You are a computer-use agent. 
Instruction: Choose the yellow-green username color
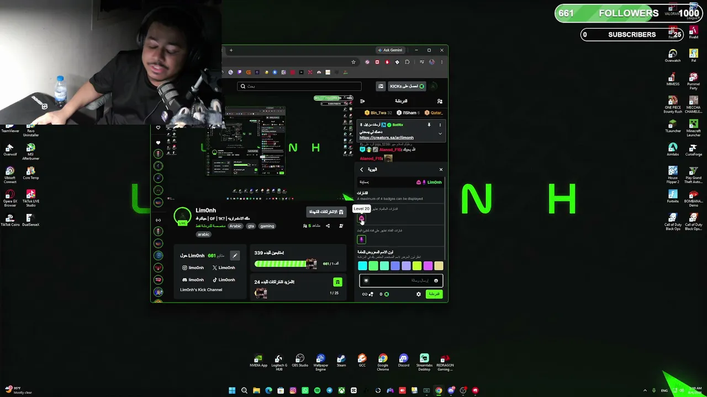[417, 266]
